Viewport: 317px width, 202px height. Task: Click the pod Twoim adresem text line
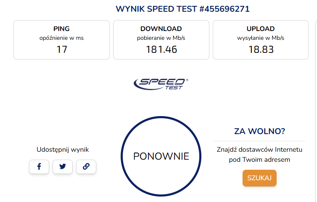[259, 160]
